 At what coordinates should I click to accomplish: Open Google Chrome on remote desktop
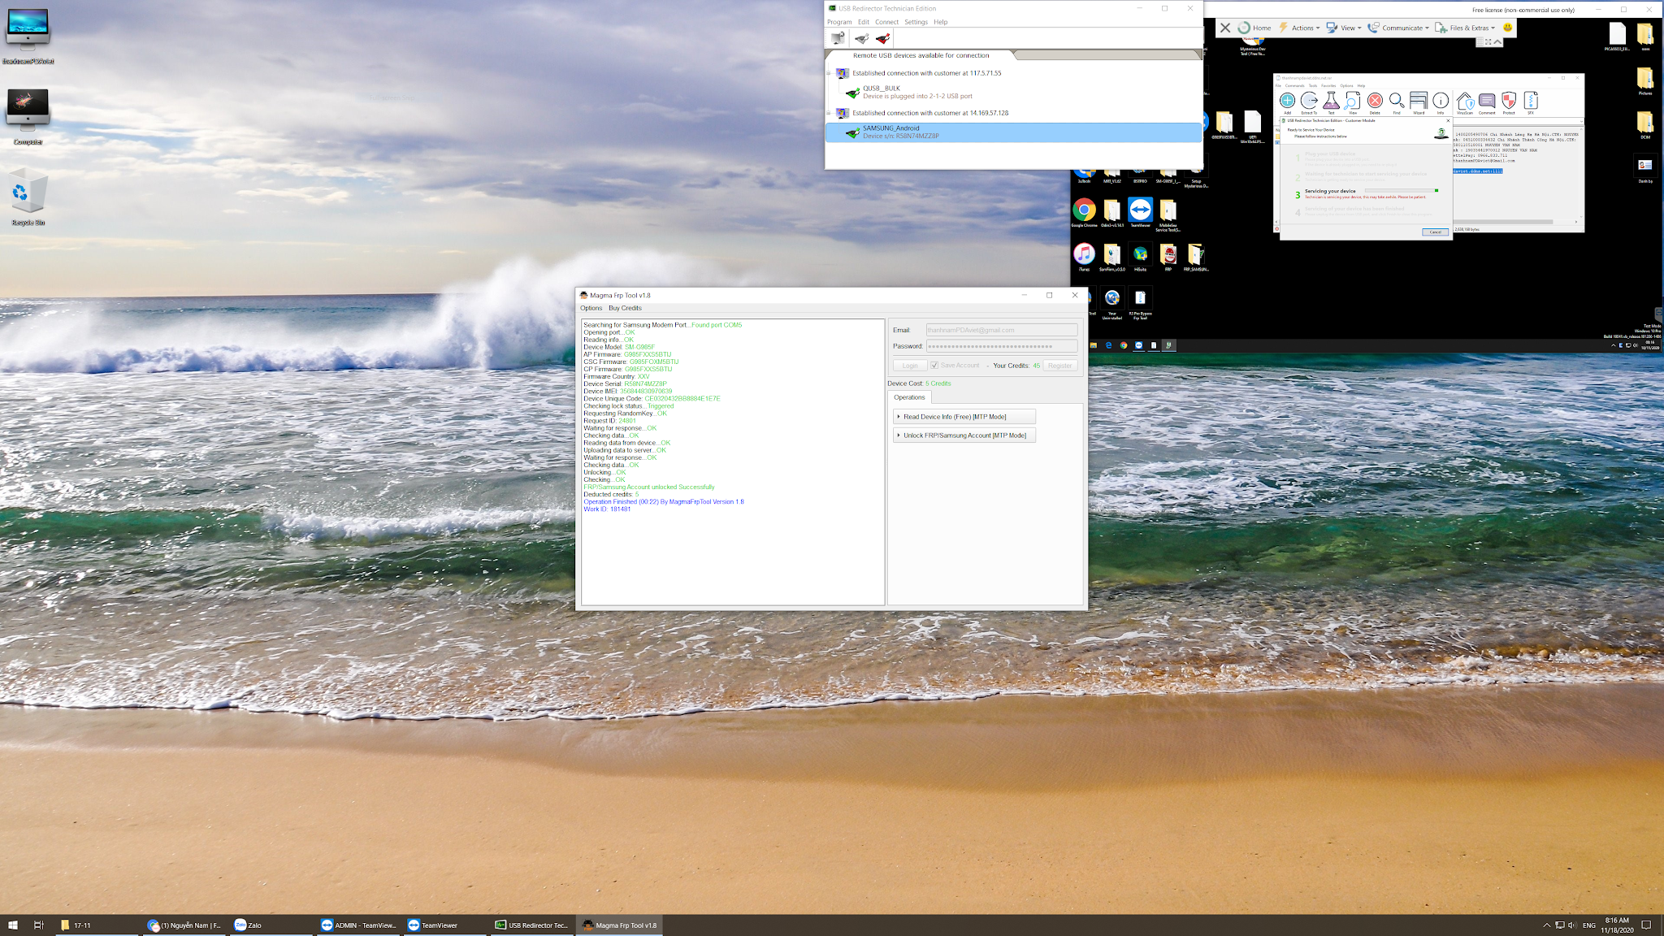pos(1084,211)
